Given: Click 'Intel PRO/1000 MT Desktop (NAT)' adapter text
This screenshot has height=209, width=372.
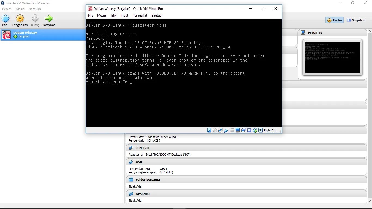Looking at the screenshot, I should (168, 155).
